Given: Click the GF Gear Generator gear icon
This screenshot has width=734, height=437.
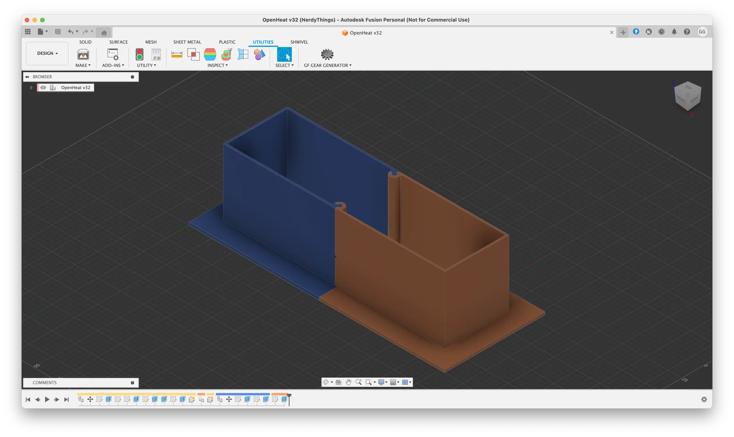Looking at the screenshot, I should click(x=327, y=55).
